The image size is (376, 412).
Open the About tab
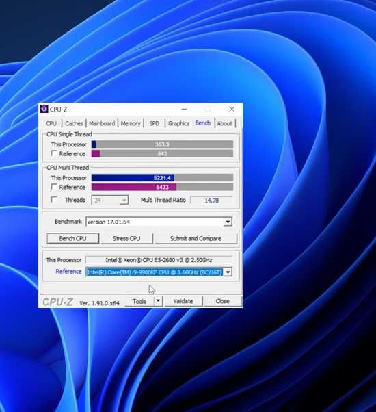point(225,123)
